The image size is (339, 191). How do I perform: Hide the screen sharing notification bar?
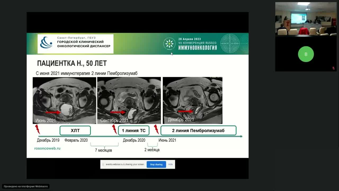(170, 164)
